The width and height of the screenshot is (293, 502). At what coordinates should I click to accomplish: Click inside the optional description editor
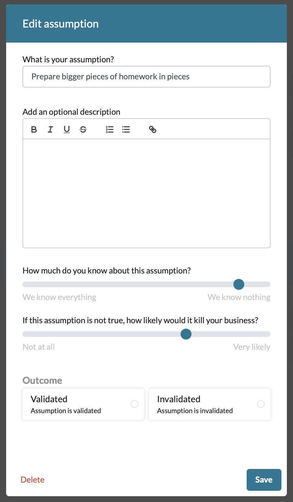point(146,191)
